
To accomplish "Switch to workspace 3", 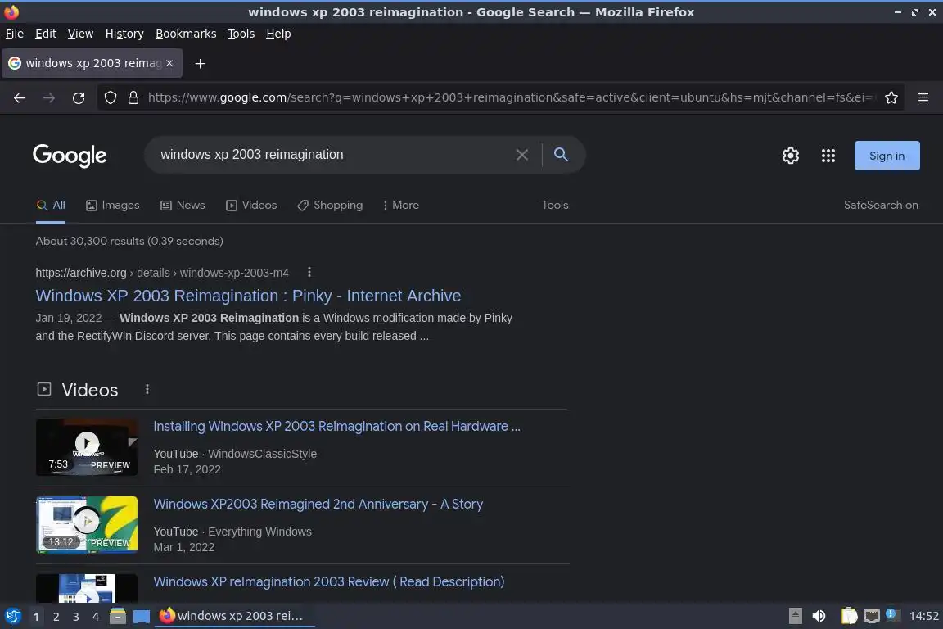I will pyautogui.click(x=76, y=617).
